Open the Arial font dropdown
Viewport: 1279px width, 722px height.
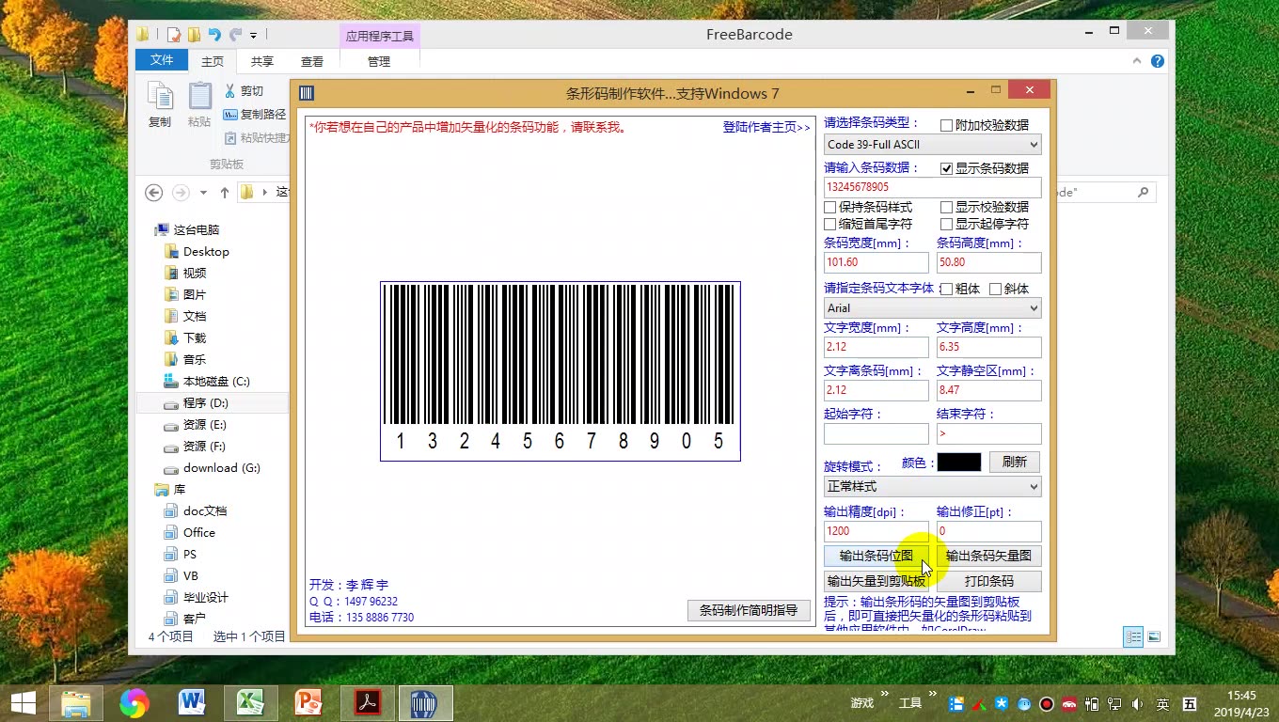coord(932,308)
